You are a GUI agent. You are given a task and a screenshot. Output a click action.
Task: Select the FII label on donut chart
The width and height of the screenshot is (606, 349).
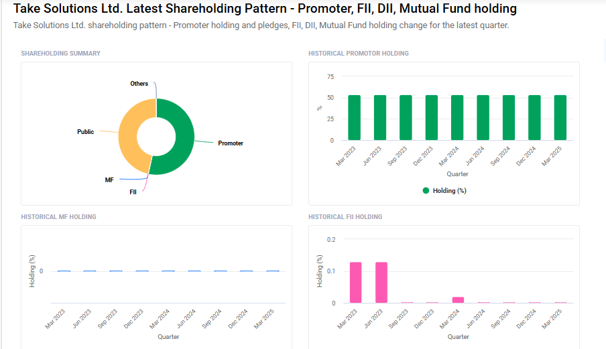click(x=133, y=192)
